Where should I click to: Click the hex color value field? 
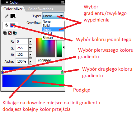45,61
